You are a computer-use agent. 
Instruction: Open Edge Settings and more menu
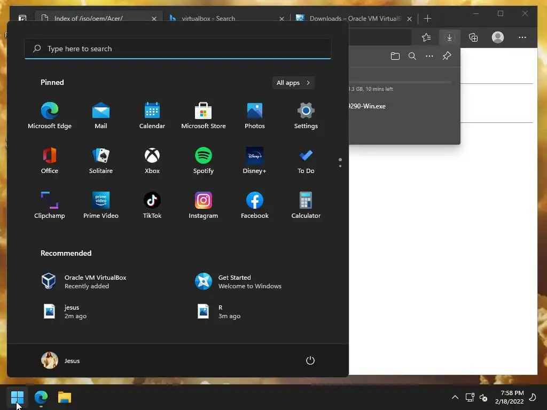pyautogui.click(x=522, y=37)
